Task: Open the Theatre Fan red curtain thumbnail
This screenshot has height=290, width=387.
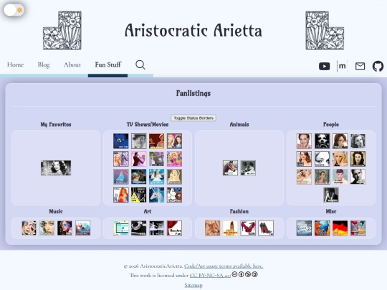Action: point(174,228)
